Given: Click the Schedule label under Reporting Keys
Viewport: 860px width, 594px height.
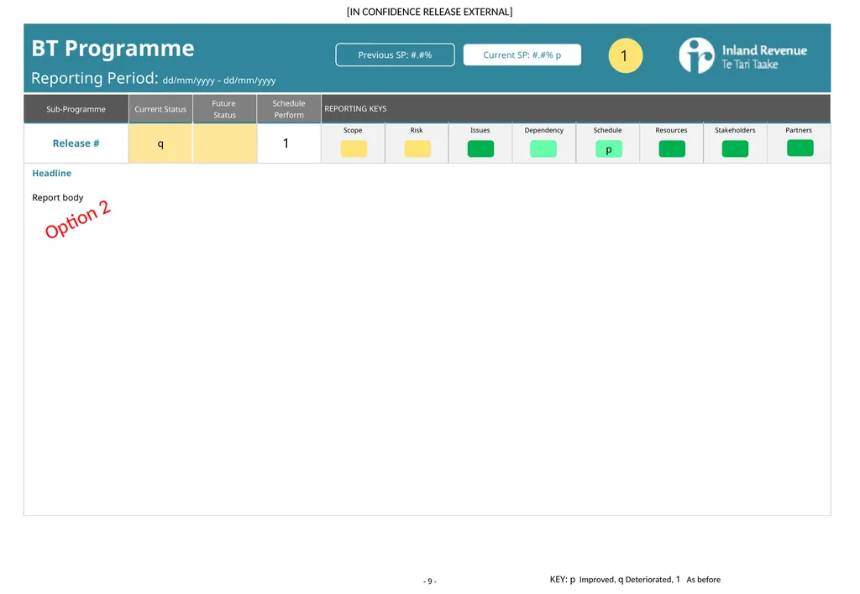Looking at the screenshot, I should [608, 130].
